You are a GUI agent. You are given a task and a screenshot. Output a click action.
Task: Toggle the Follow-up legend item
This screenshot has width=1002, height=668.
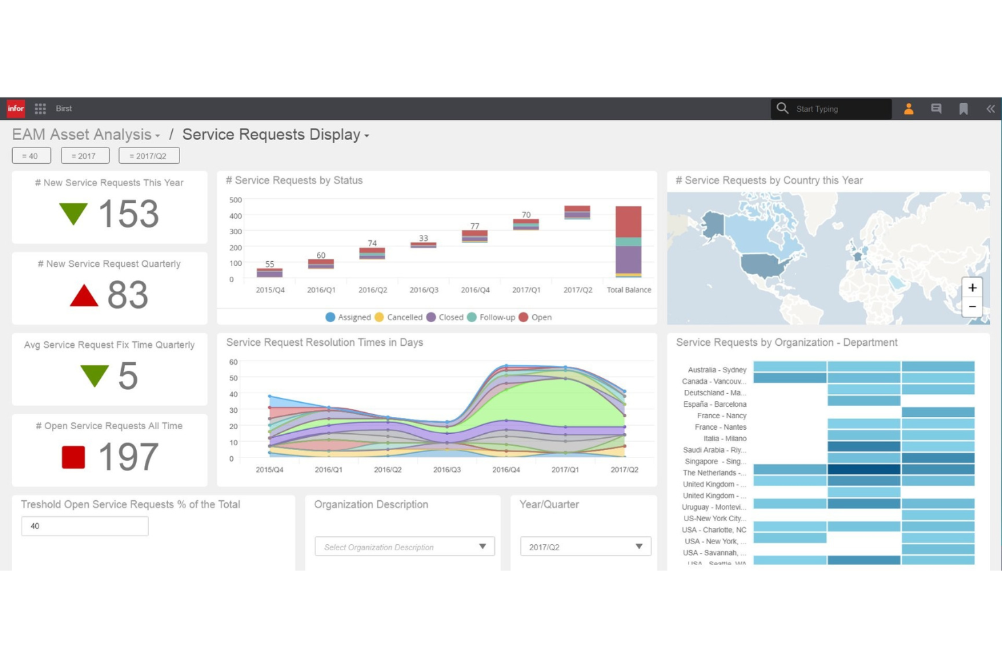(491, 317)
